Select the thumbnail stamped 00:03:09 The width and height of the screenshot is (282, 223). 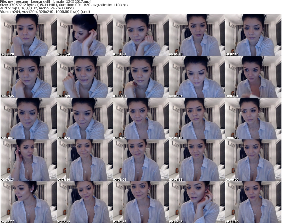(85, 77)
